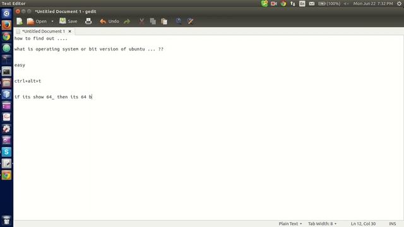Open the clock showing Mon Jun 22 7:32 PM
Image resolution: width=404 pixels, height=227 pixels.
(x=373, y=4)
